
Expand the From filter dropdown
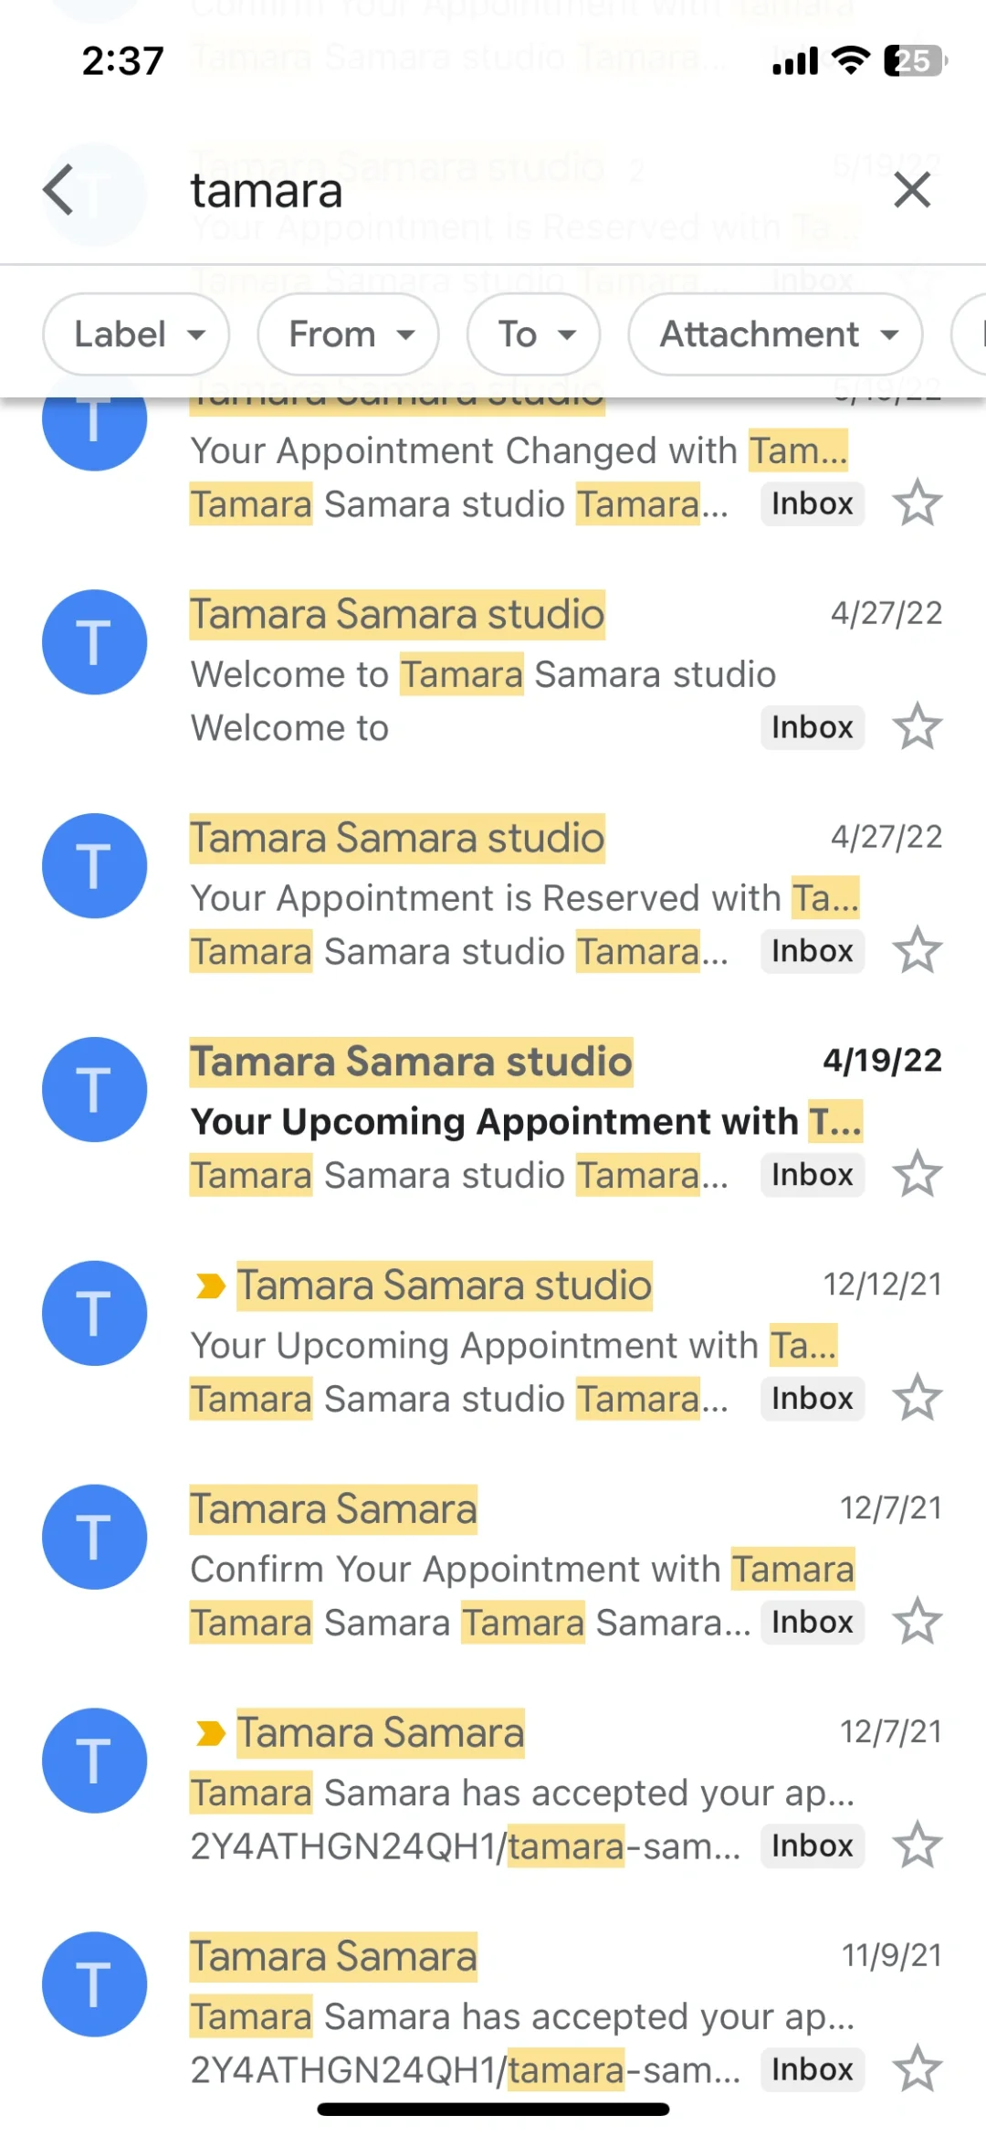point(348,334)
